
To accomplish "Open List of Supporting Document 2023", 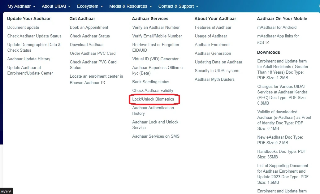I will click(283, 174).
